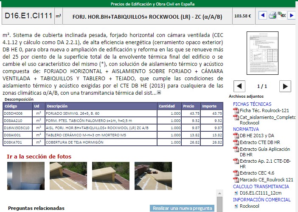Click the Código column header
The width and height of the screenshot is (298, 212).
[17, 106]
